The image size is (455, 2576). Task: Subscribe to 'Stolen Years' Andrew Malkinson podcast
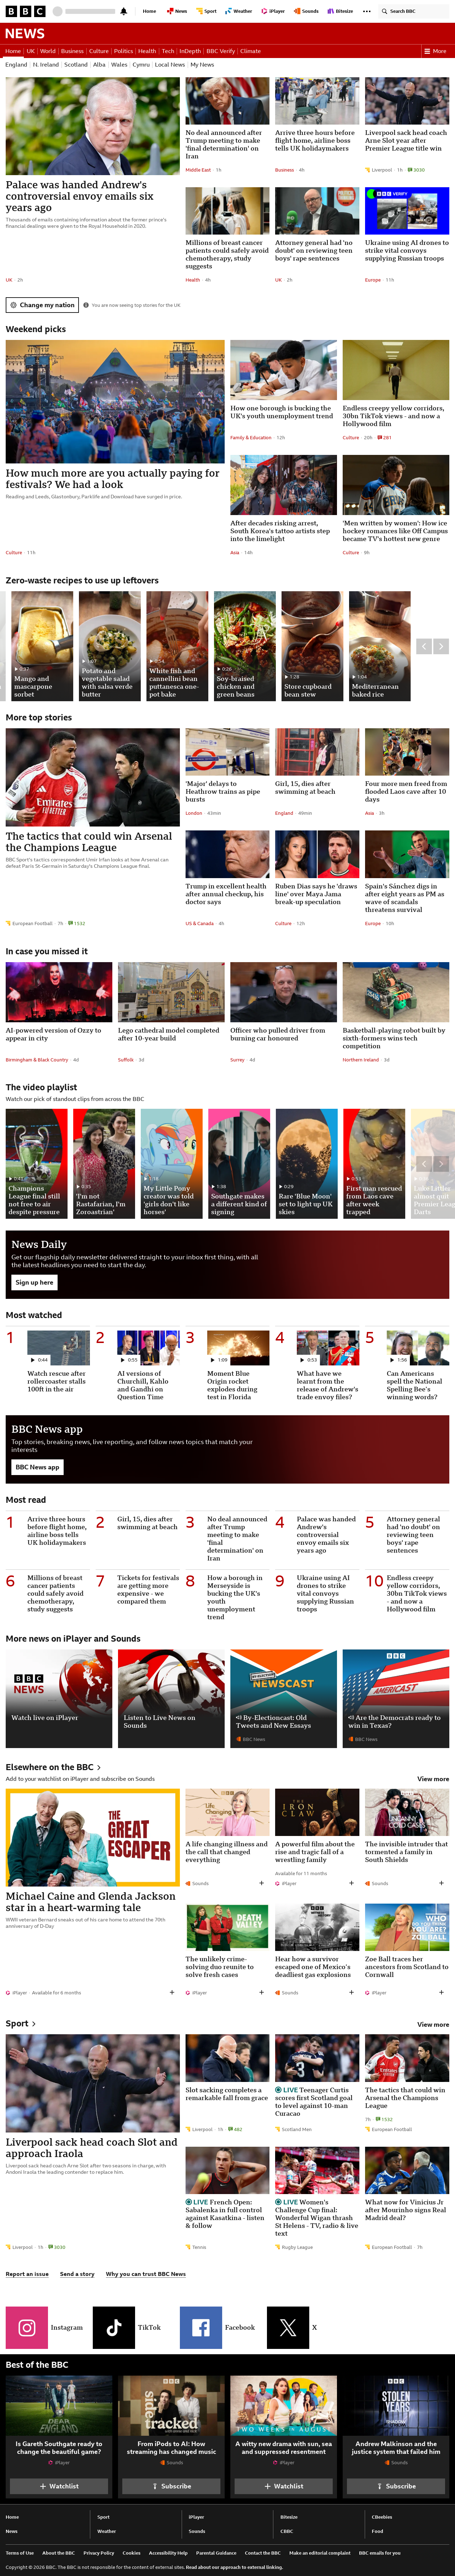pos(396,2486)
